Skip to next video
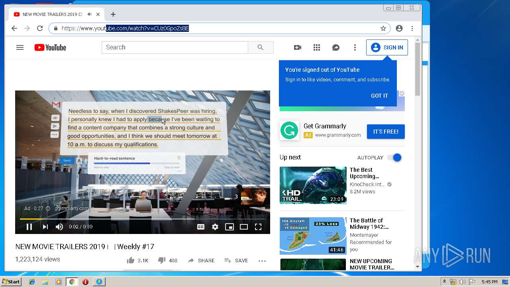 [45, 227]
